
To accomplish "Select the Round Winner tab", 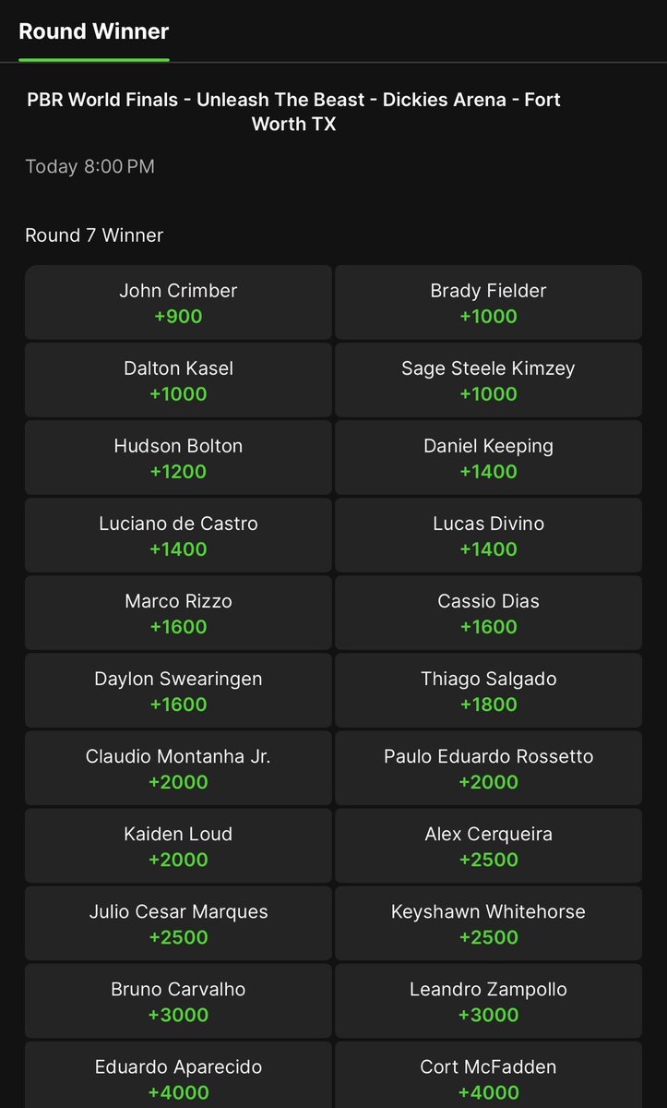I will 94,31.
